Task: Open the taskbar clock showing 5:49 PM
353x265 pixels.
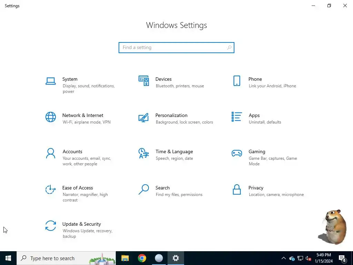Action: (x=323, y=258)
